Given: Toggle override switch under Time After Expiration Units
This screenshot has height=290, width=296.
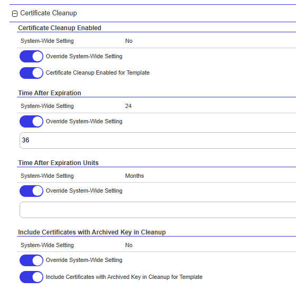Looking at the screenshot, I should pyautogui.click(x=31, y=191).
